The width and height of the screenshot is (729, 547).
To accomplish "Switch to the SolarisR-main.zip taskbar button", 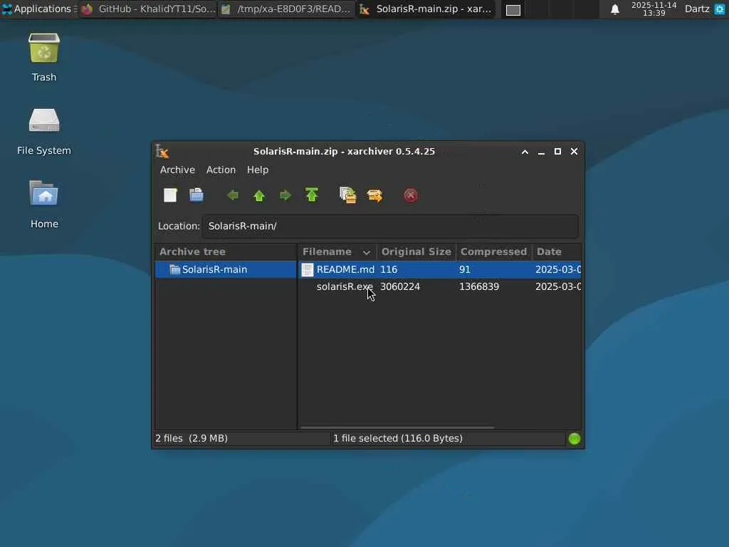I will (426, 9).
